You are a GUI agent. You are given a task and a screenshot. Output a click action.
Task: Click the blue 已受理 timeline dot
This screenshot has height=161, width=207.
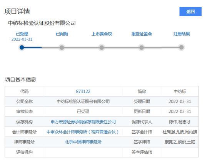pyautogui.click(x=22, y=47)
